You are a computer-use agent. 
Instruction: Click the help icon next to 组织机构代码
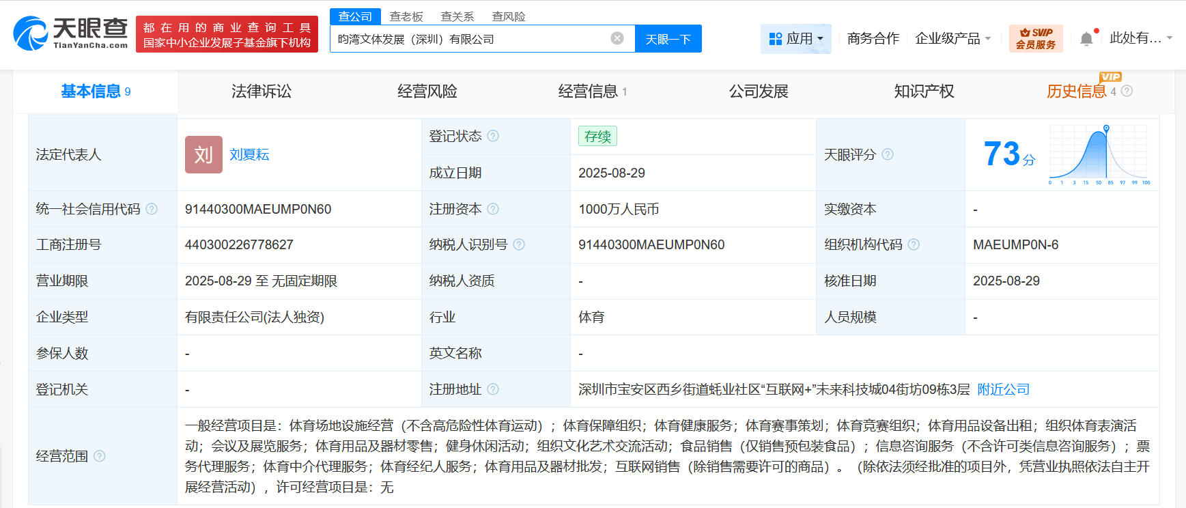[x=914, y=244]
